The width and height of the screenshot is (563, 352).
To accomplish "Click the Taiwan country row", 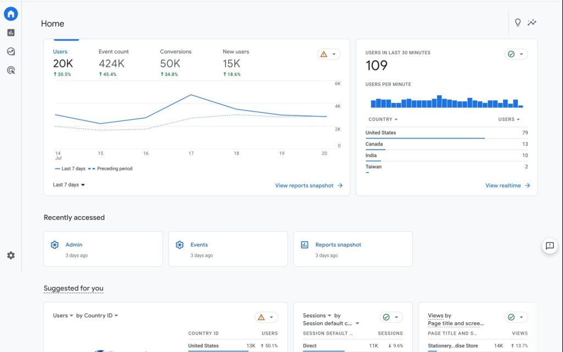I will tap(446, 167).
